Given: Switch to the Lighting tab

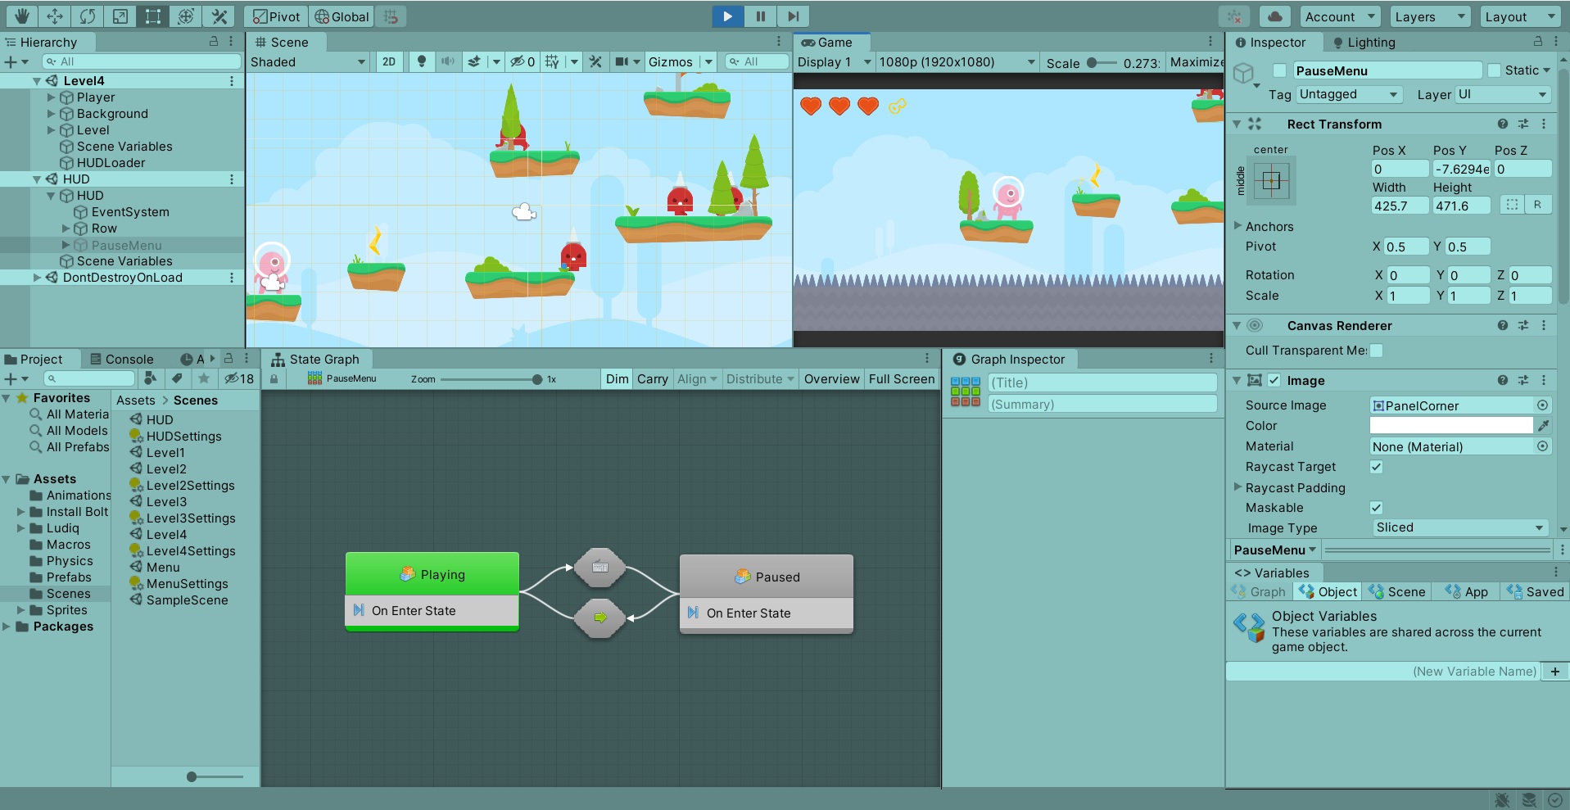Looking at the screenshot, I should coord(1369,42).
